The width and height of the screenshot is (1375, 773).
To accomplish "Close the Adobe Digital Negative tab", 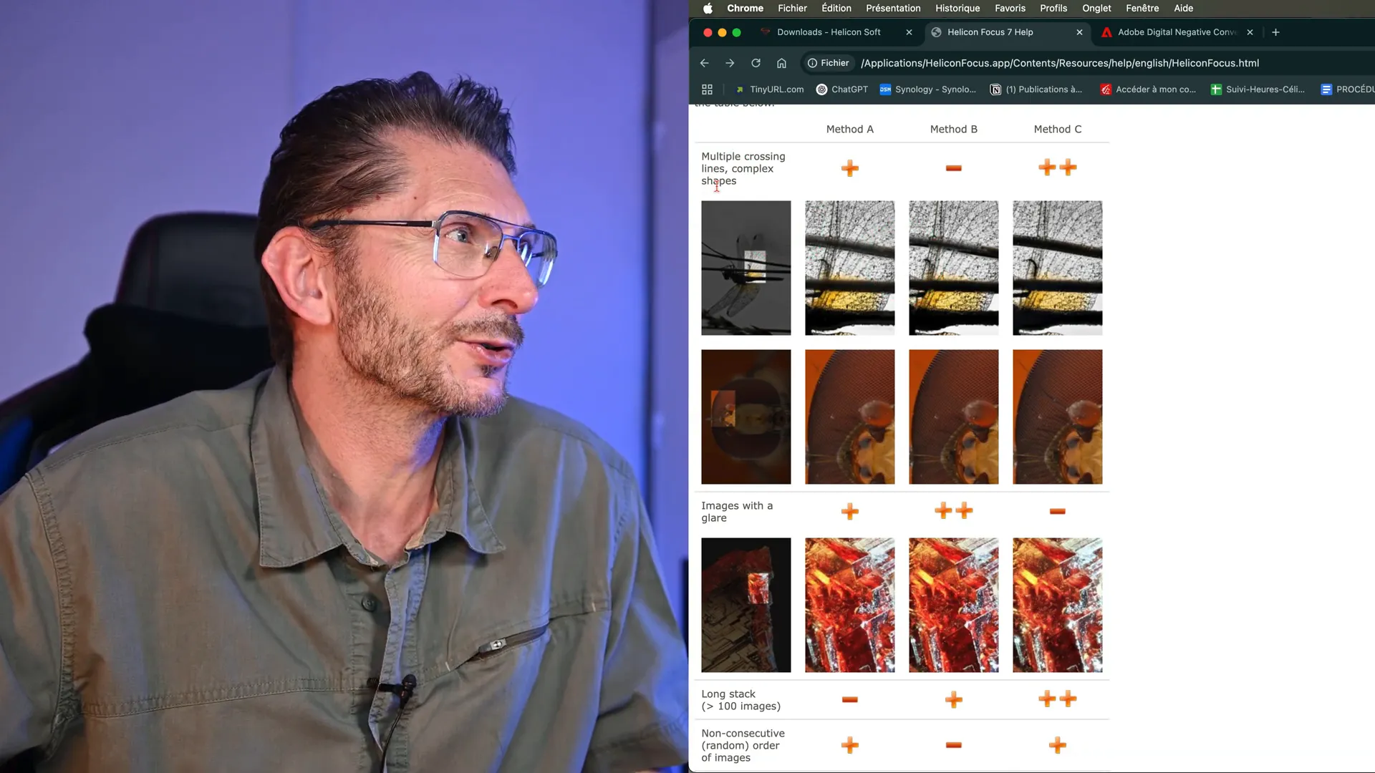I will coord(1250,32).
